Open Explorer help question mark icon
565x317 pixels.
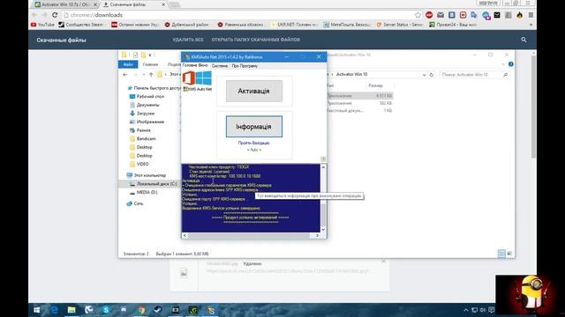(x=510, y=64)
